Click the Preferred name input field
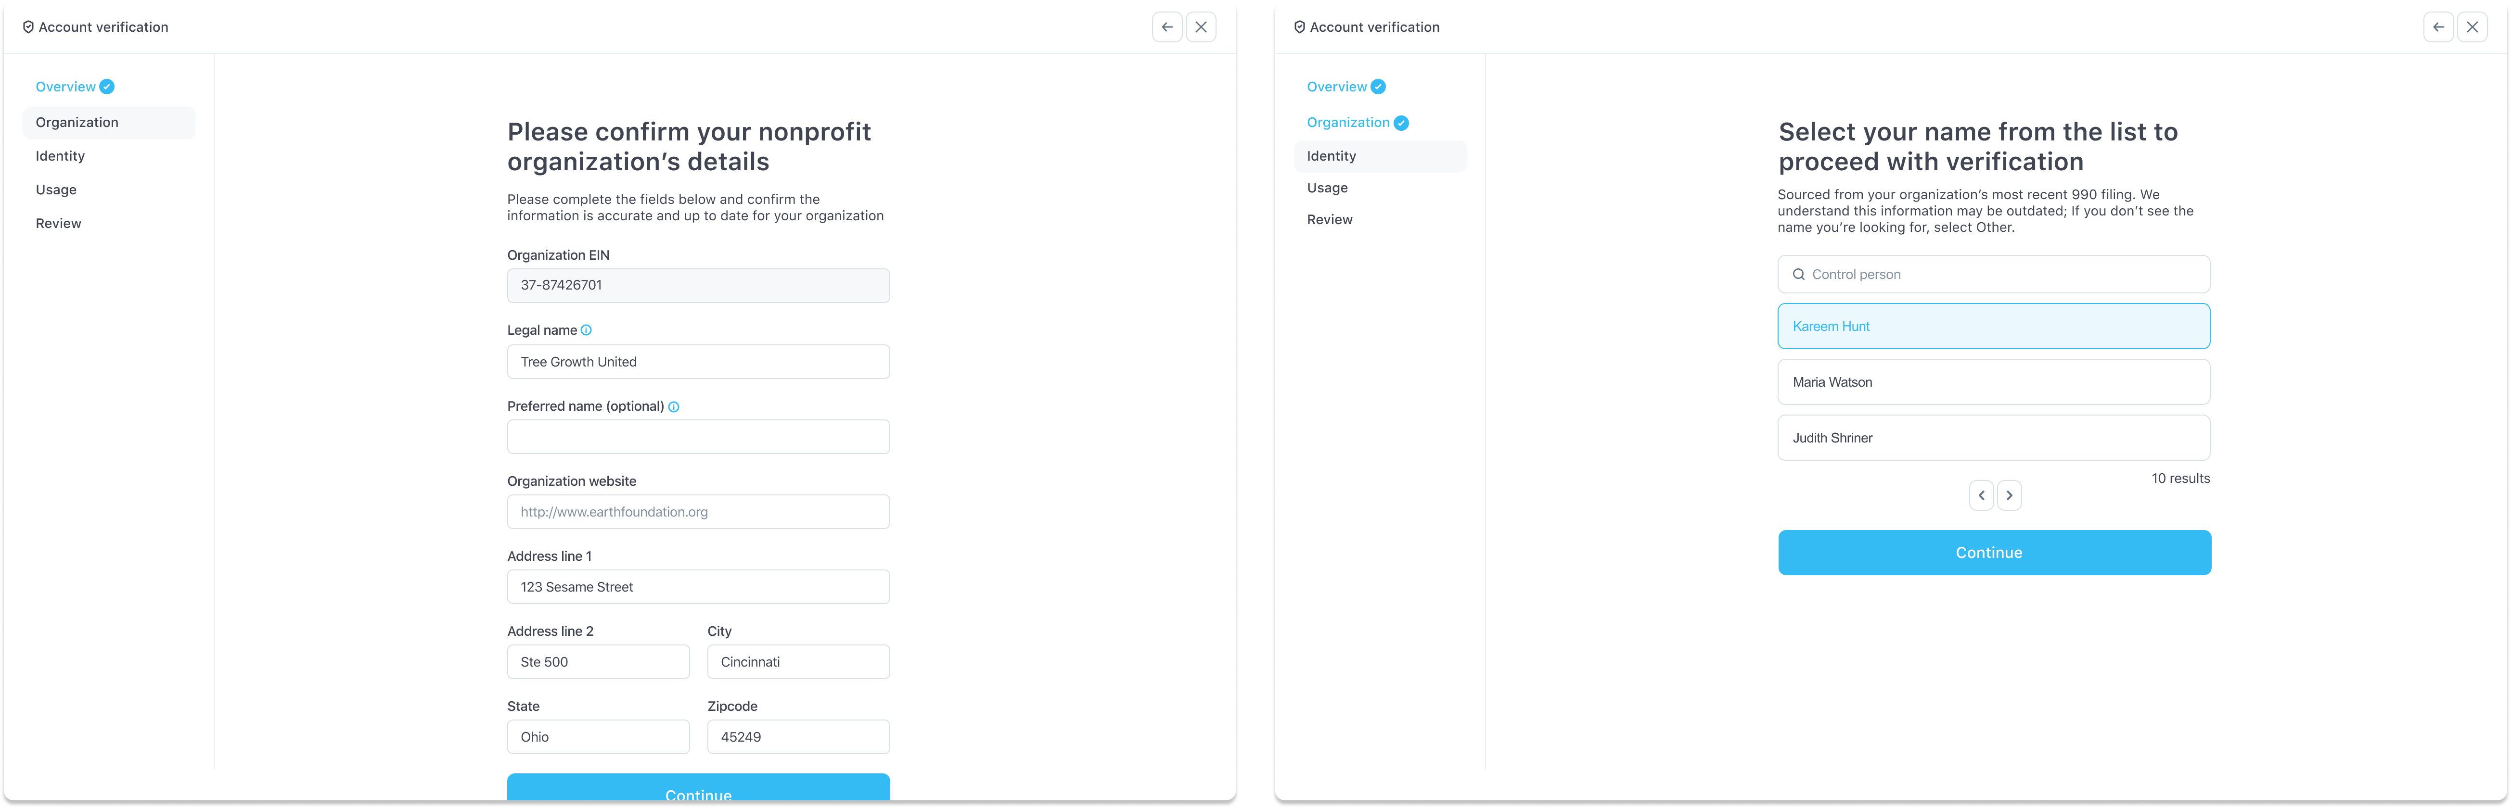 click(x=698, y=437)
